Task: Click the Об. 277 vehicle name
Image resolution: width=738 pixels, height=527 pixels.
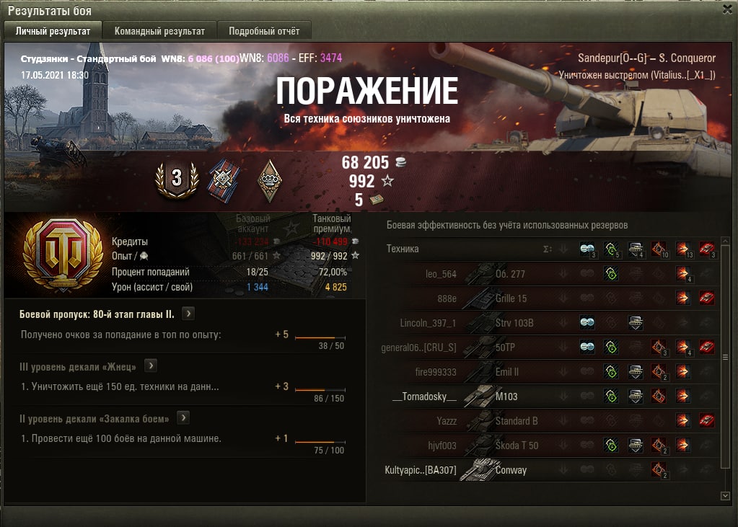Action: pos(510,274)
